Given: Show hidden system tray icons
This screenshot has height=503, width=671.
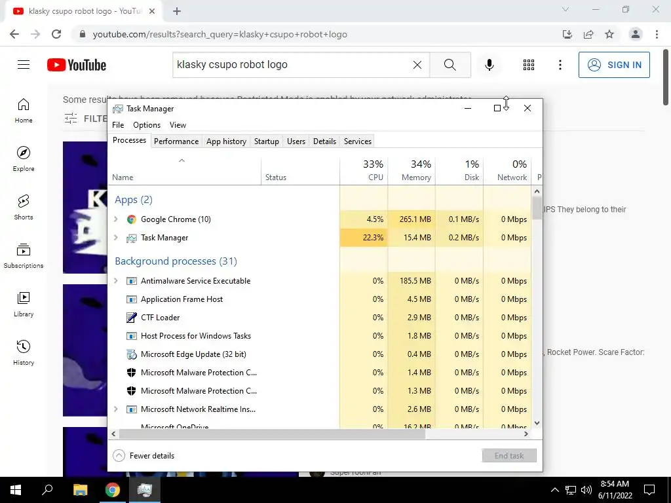Looking at the screenshot, I should [554, 490].
